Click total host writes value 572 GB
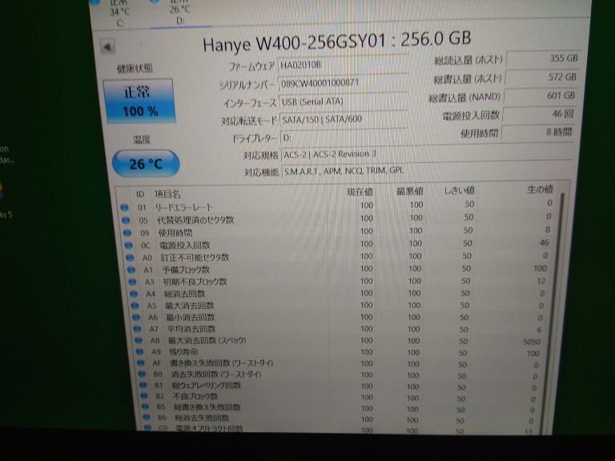Image resolution: width=615 pixels, height=461 pixels. (x=541, y=77)
